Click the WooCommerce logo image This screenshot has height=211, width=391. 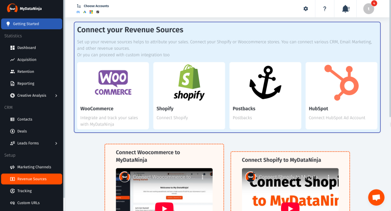113,83
